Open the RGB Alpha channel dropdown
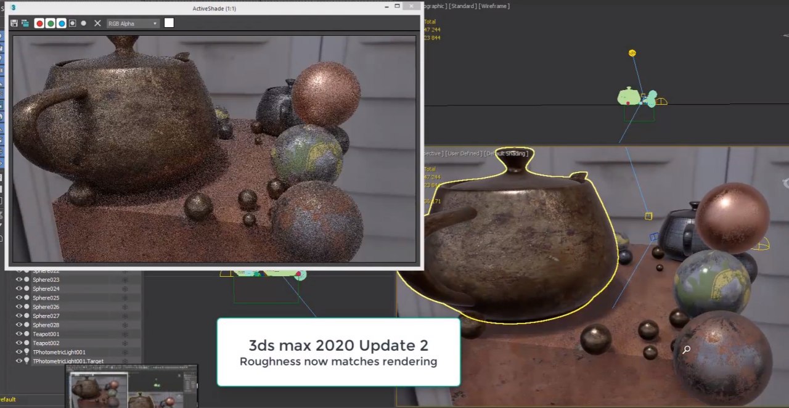789x408 pixels. (133, 23)
